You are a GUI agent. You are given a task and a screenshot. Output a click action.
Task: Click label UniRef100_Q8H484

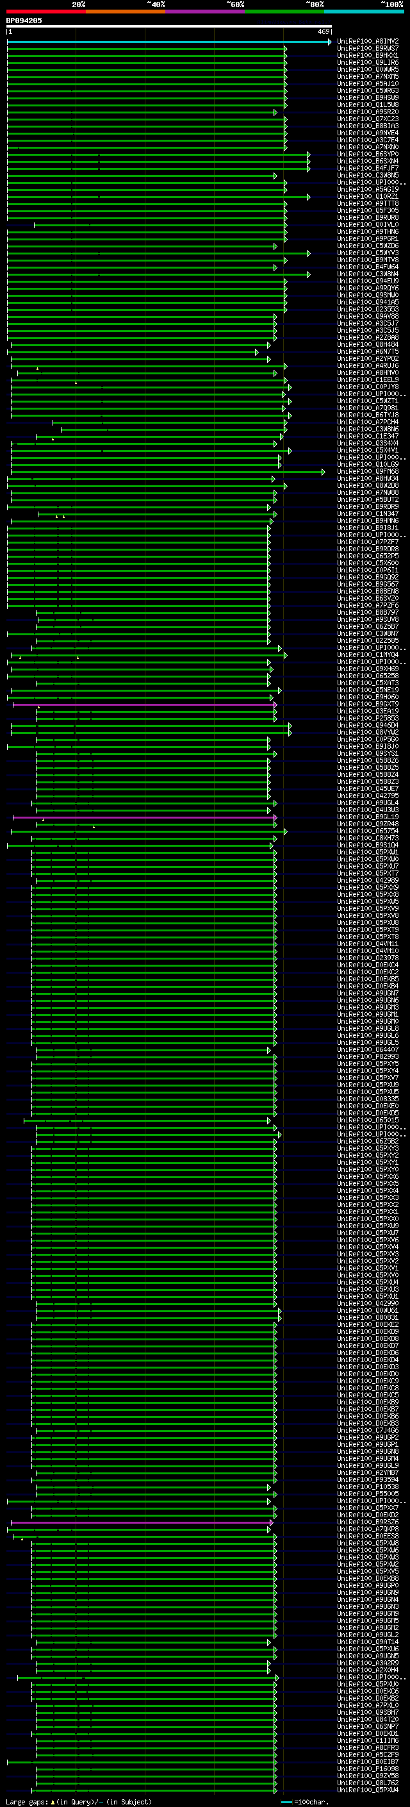click(368, 344)
